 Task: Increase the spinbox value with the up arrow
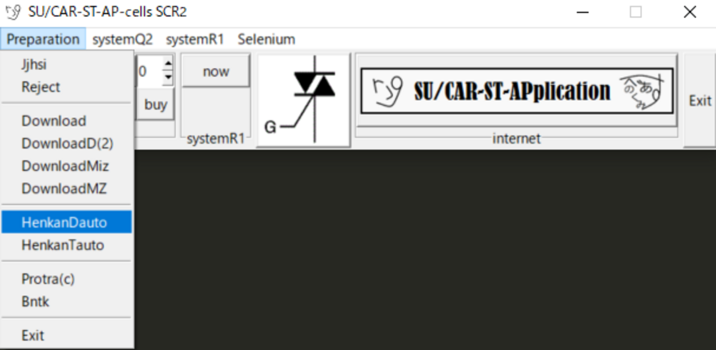click(x=168, y=64)
